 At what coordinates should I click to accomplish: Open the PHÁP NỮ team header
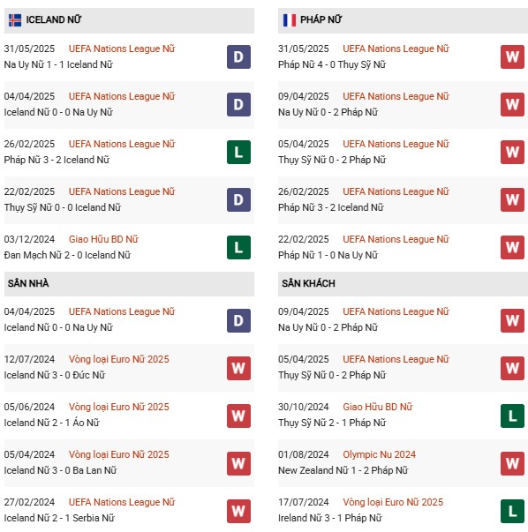[x=403, y=20]
